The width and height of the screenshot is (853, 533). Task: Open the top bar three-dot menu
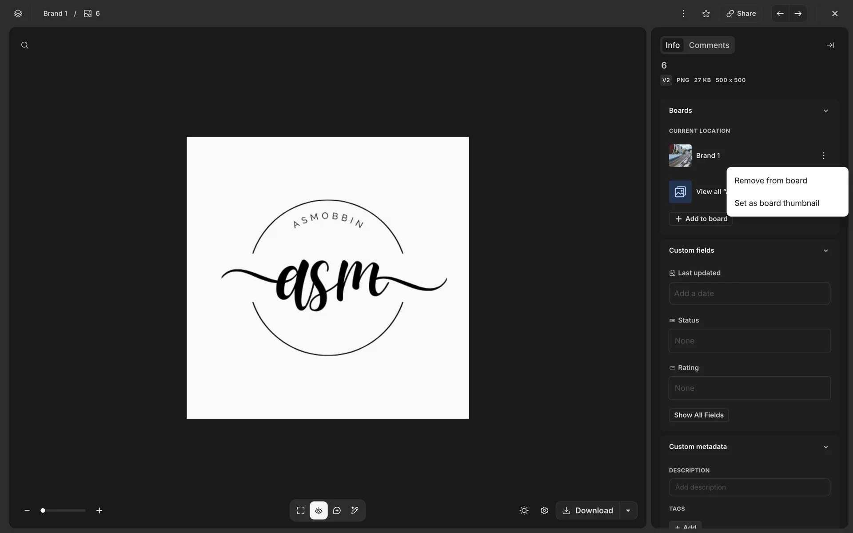tap(683, 13)
